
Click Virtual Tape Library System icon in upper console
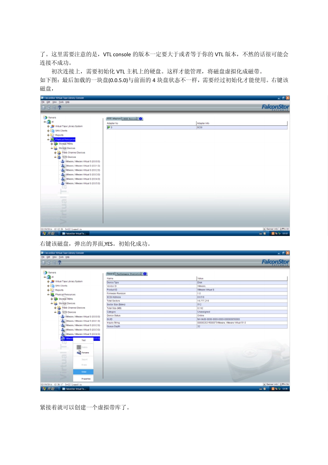[x=52, y=126]
